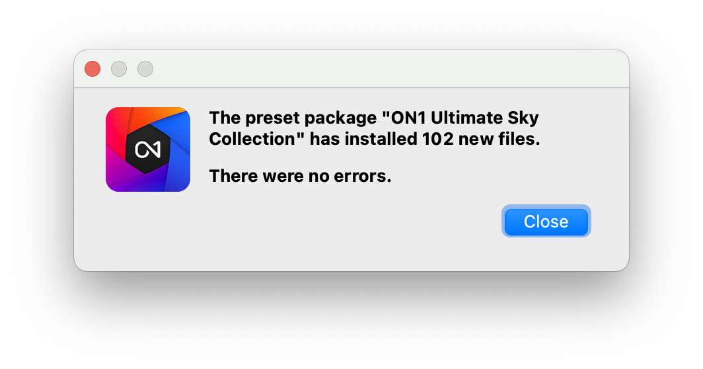Viewport: 703px width, 369px height.
Task: Click the "There were no errors." message
Action: click(x=300, y=177)
